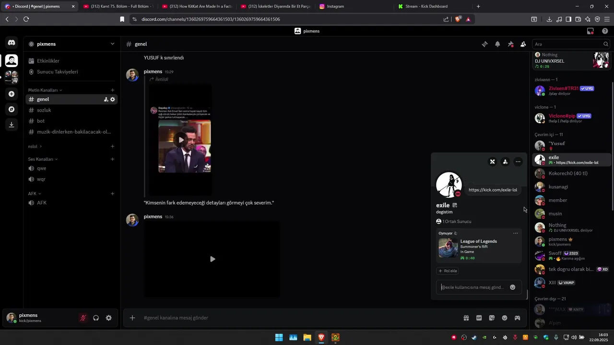Open invite icon on genel channel

pos(106,100)
